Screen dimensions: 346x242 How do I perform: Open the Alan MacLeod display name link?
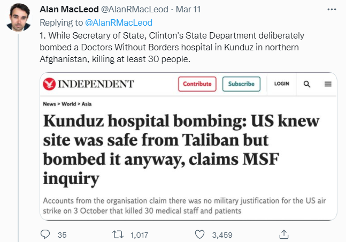[x=68, y=10]
